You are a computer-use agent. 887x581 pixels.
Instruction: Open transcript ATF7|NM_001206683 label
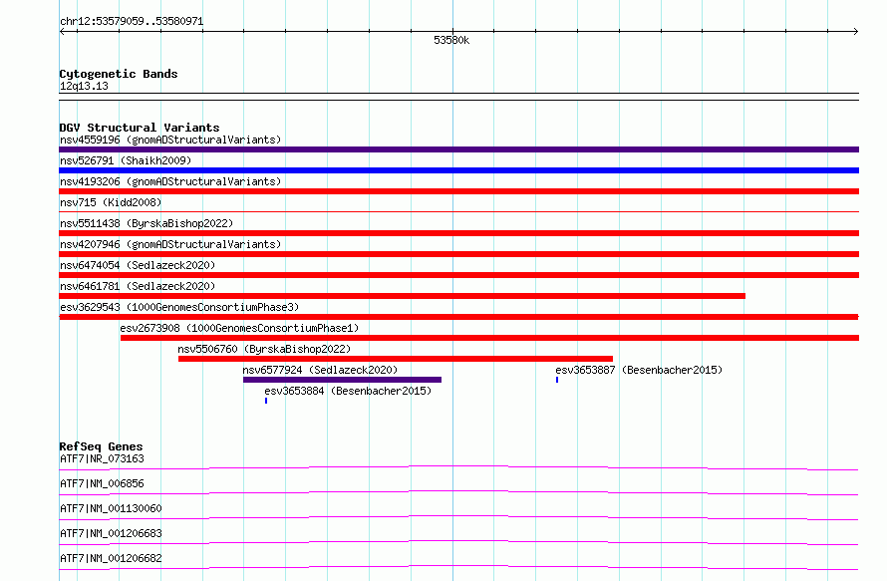click(111, 533)
